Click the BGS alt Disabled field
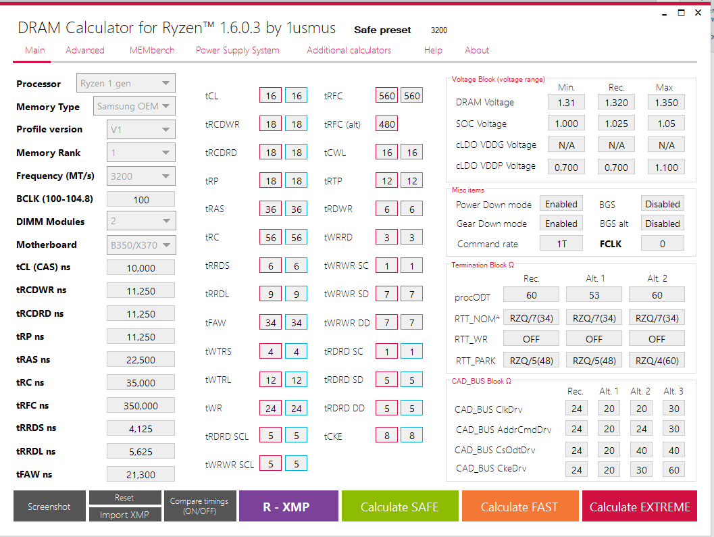 click(x=663, y=223)
